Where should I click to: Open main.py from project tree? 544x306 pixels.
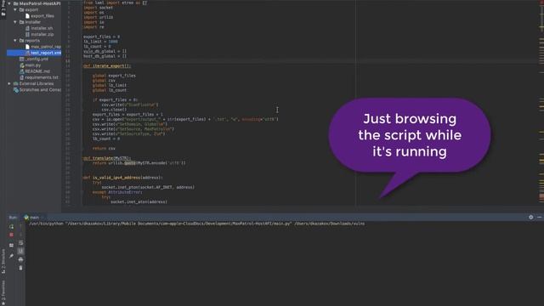tap(32, 65)
